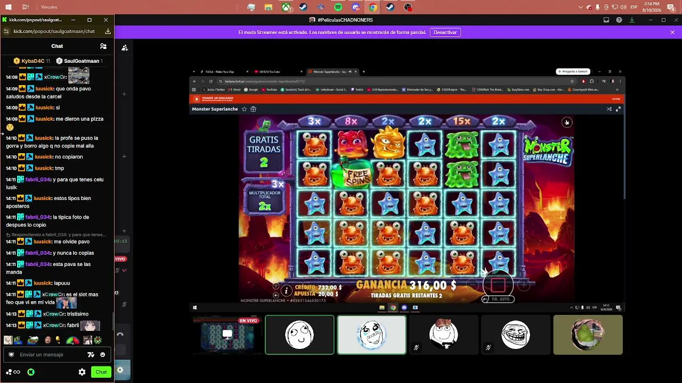Click the download icon in Kick address bar
This screenshot has width=682, height=383.
(x=108, y=31)
